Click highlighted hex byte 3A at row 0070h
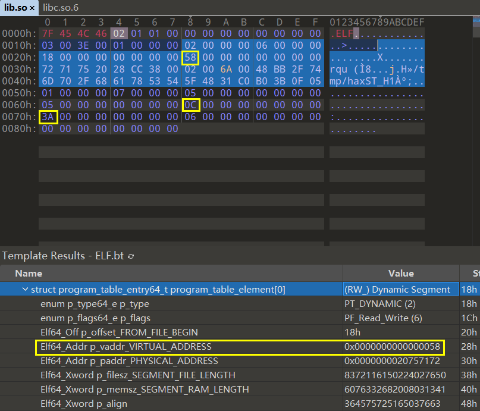The height and width of the screenshot is (411, 480). (48, 117)
